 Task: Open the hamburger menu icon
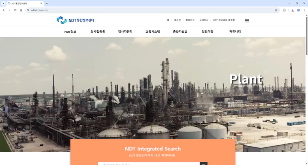pyautogui.click(x=247, y=20)
